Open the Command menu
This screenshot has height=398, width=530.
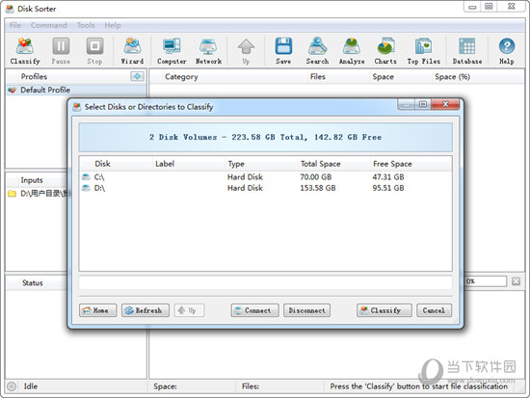[49, 25]
